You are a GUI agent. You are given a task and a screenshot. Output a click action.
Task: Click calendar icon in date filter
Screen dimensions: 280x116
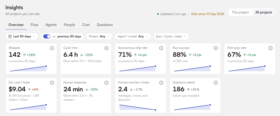(x=10, y=36)
